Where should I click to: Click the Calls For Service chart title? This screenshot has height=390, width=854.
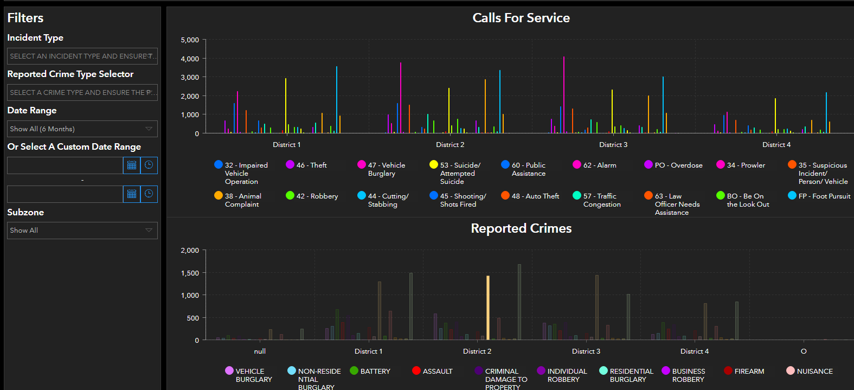point(521,18)
